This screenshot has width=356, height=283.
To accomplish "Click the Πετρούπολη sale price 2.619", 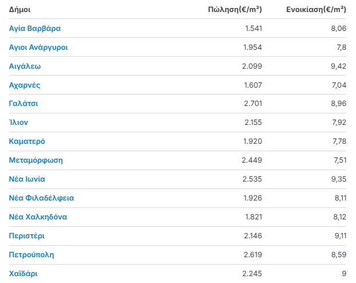I will 252,254.
